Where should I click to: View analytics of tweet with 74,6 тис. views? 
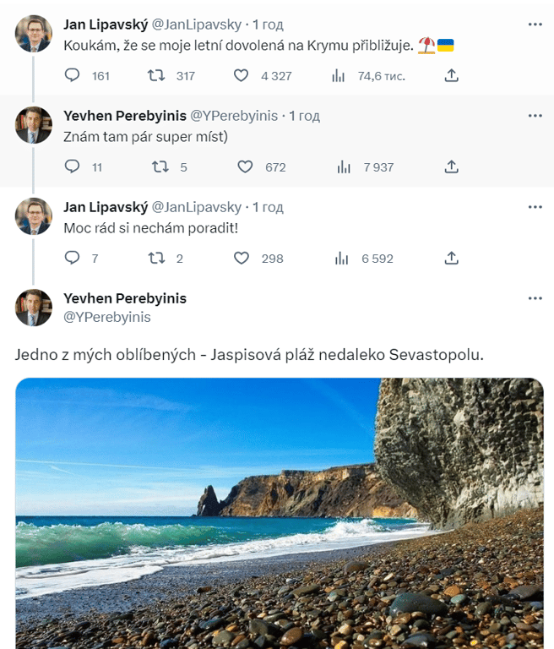click(x=339, y=76)
